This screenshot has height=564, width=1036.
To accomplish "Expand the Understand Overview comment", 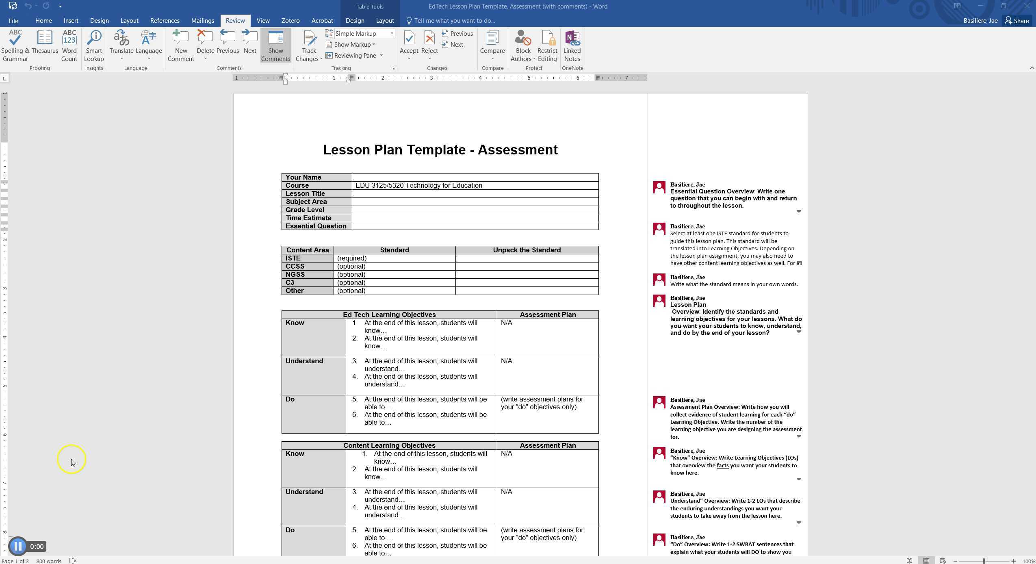I will (798, 523).
